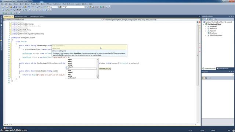The width and height of the screenshot is (235, 132).
Task: Open the Architecture menu
Action: [57, 4]
